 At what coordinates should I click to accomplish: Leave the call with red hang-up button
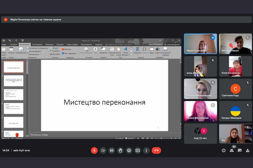tap(156, 150)
